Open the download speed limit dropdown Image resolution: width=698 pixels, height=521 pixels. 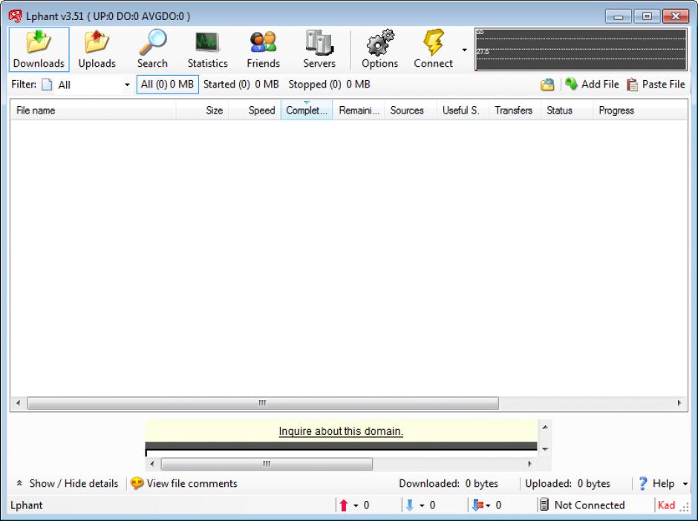pyautogui.click(x=422, y=505)
